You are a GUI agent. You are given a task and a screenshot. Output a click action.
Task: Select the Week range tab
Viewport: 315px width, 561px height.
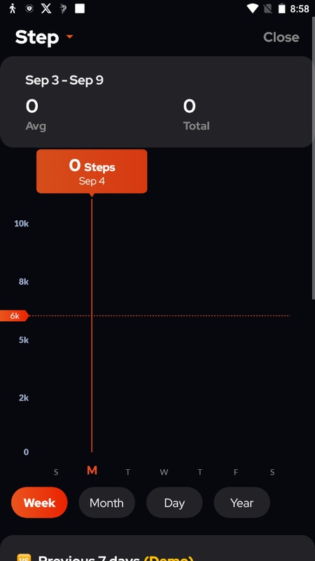click(39, 503)
